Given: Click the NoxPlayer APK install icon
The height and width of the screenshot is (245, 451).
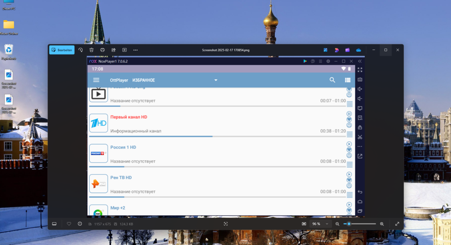Looking at the screenshot, I should tap(360, 118).
